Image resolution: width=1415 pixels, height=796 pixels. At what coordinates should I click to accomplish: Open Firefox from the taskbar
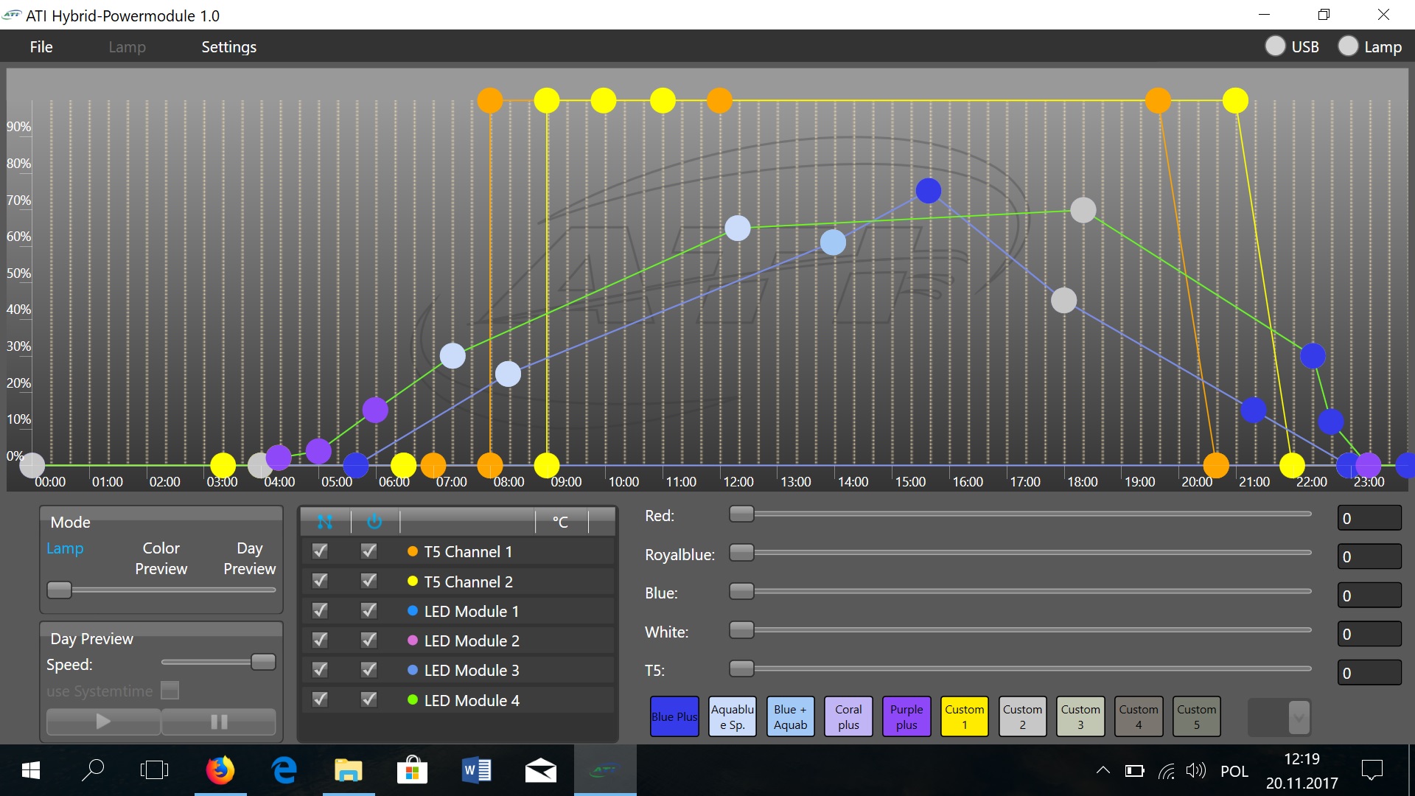pyautogui.click(x=220, y=770)
